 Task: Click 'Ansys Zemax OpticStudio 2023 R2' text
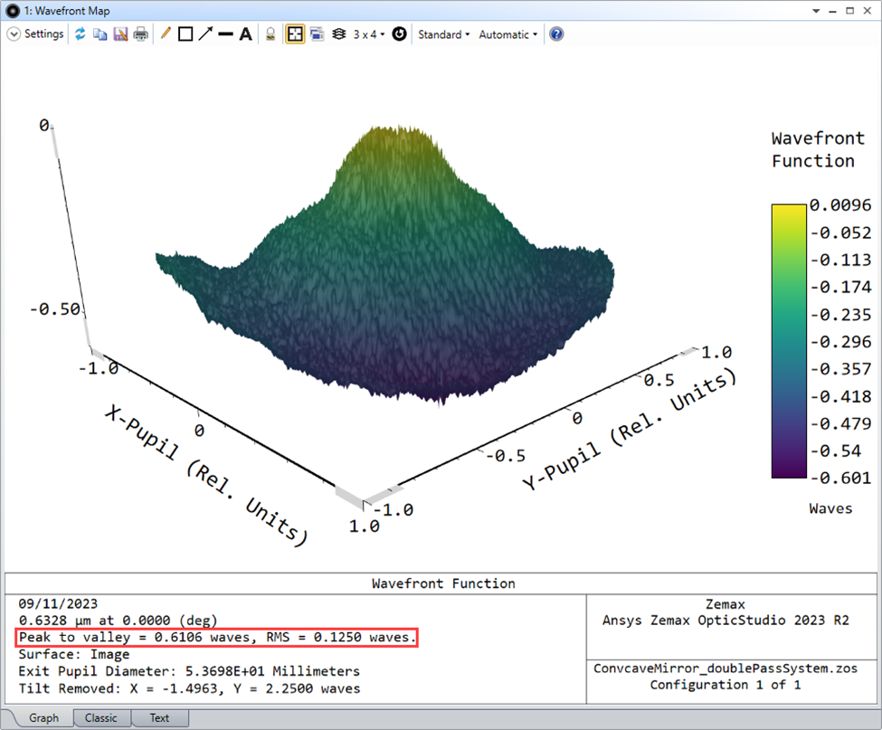tap(726, 621)
